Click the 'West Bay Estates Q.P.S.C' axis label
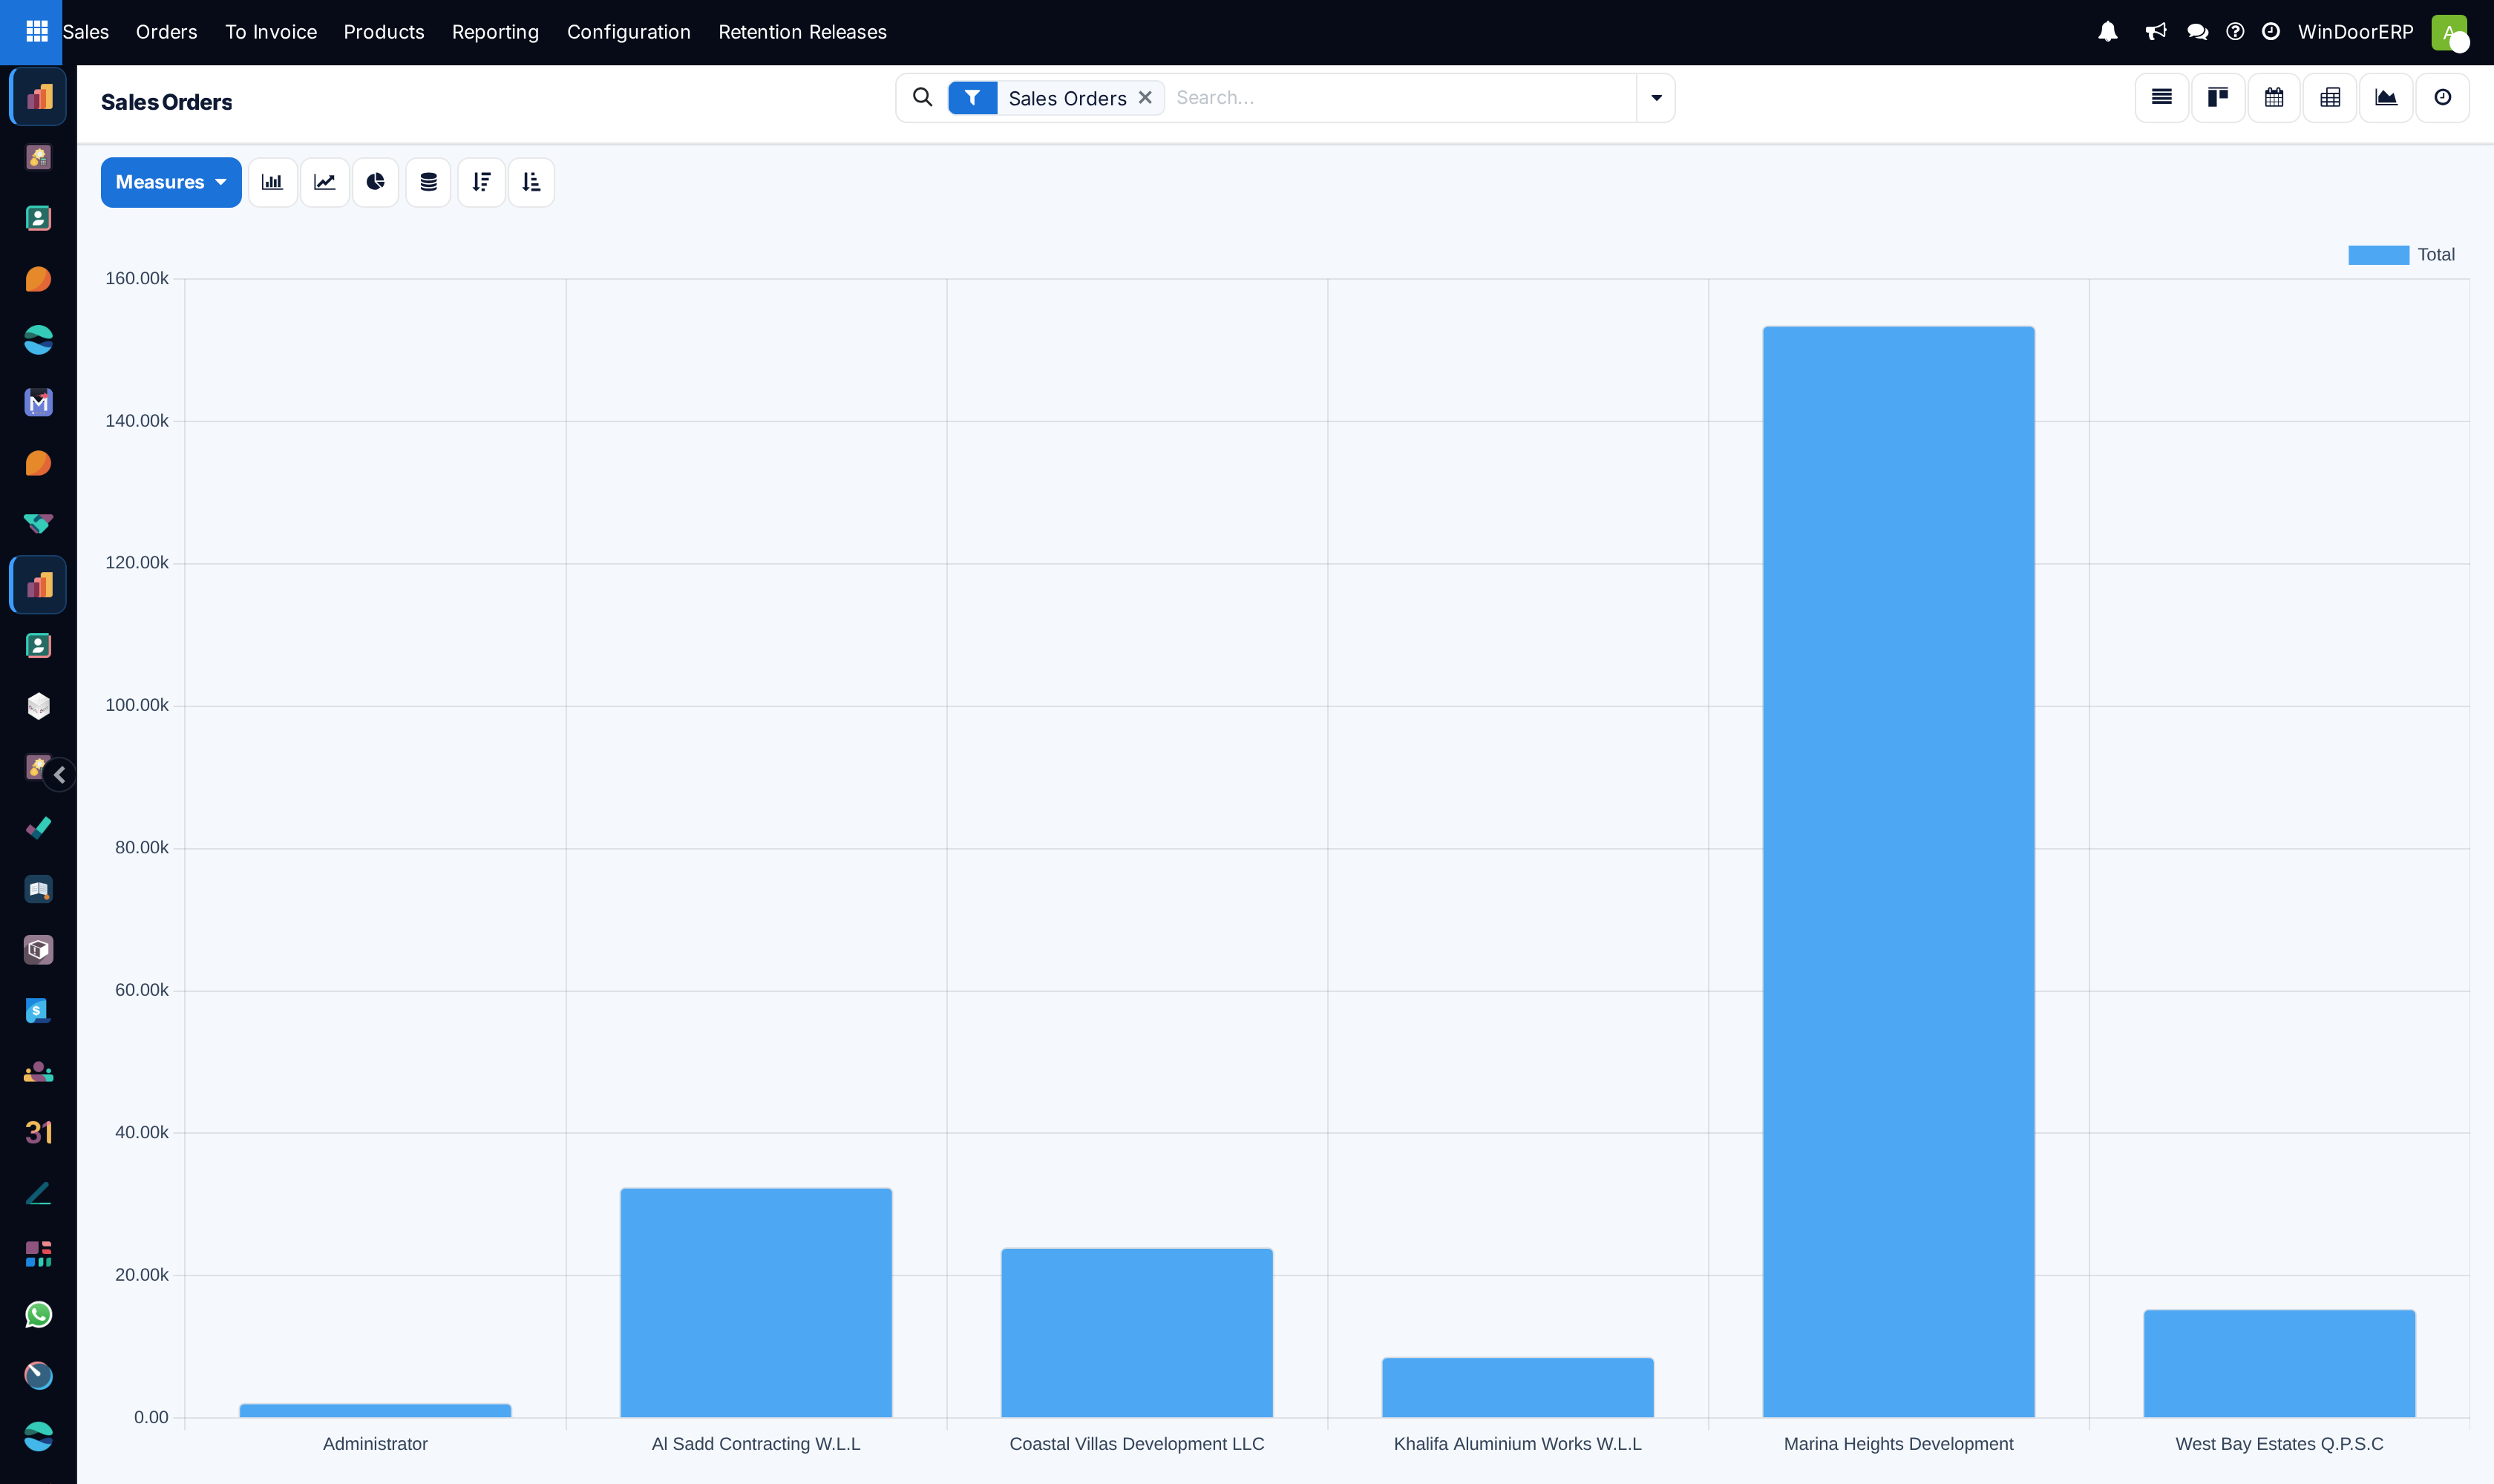The height and width of the screenshot is (1484, 2494). tap(2279, 1444)
